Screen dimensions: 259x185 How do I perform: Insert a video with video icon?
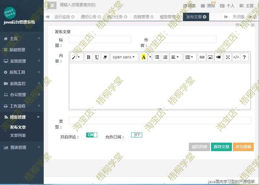click(x=218, y=57)
